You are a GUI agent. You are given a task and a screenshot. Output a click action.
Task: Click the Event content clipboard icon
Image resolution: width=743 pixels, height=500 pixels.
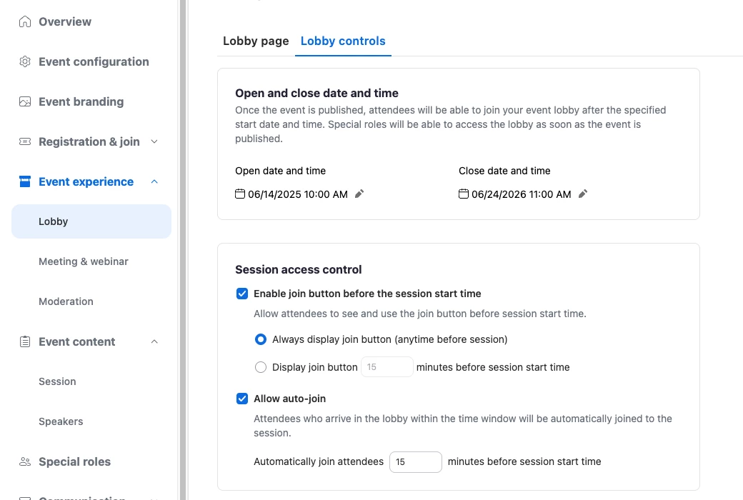click(24, 341)
